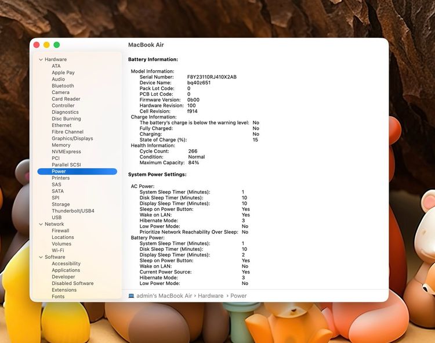
Task: Select Locations under Network
Action: coord(63,237)
